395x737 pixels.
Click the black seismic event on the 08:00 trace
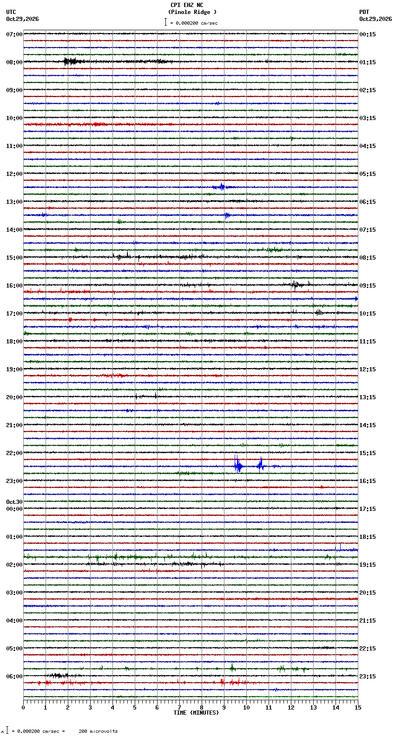click(x=73, y=61)
